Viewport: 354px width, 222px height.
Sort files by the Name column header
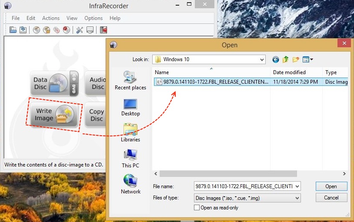tap(211, 72)
